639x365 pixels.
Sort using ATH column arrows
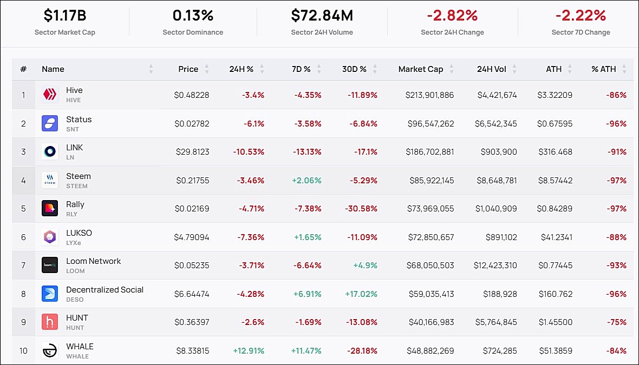tap(570, 69)
